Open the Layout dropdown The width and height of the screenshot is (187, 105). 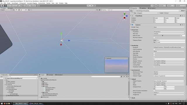pyautogui.click(x=181, y=6)
